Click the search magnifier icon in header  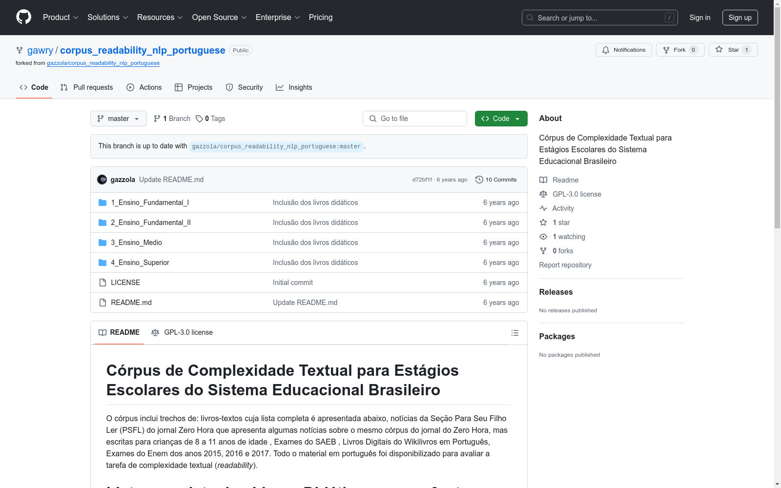click(x=530, y=18)
